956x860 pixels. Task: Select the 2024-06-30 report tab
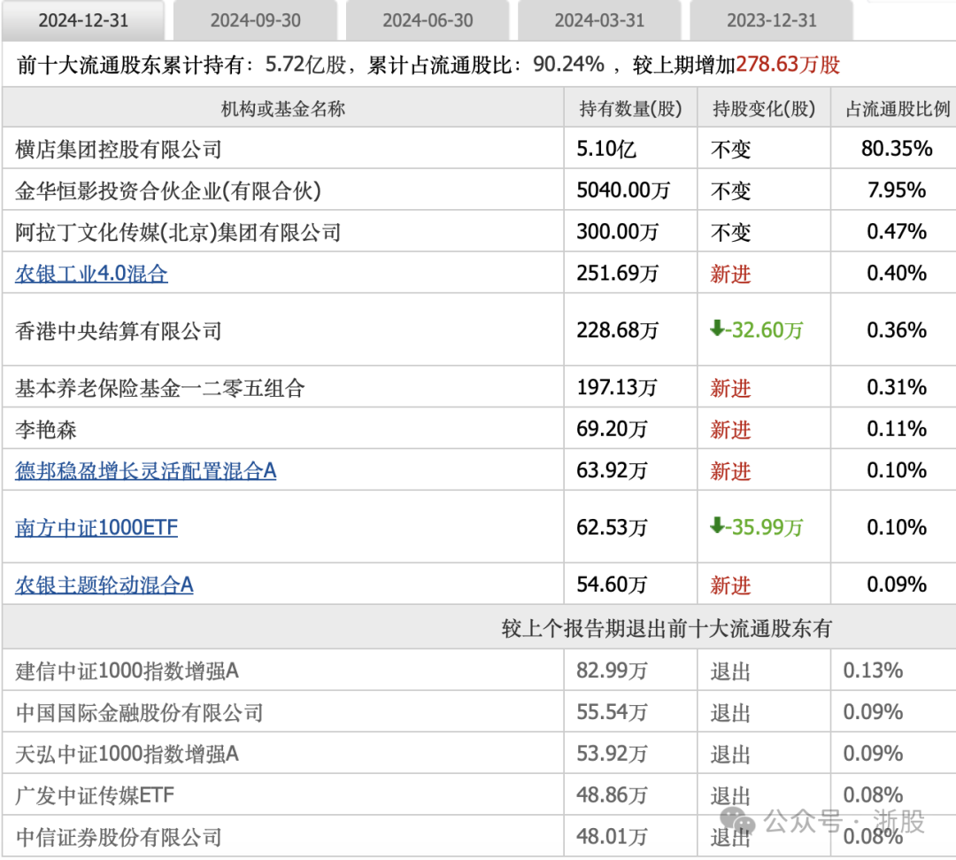[x=428, y=20]
